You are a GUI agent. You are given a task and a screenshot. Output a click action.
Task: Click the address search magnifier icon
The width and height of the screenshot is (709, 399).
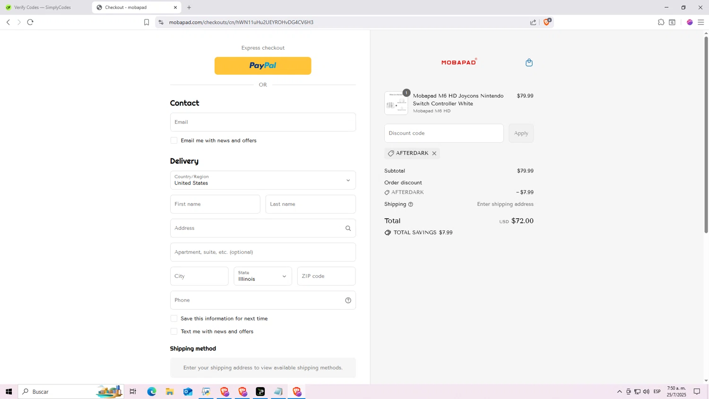pyautogui.click(x=348, y=228)
